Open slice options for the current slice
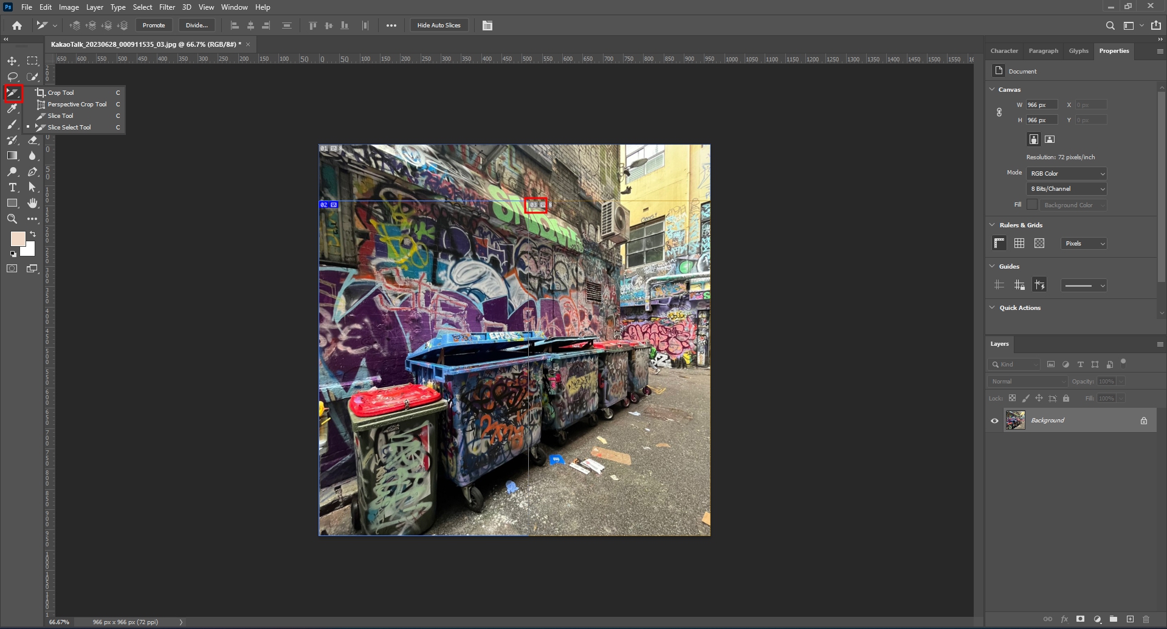This screenshot has height=629, width=1167. coord(487,26)
